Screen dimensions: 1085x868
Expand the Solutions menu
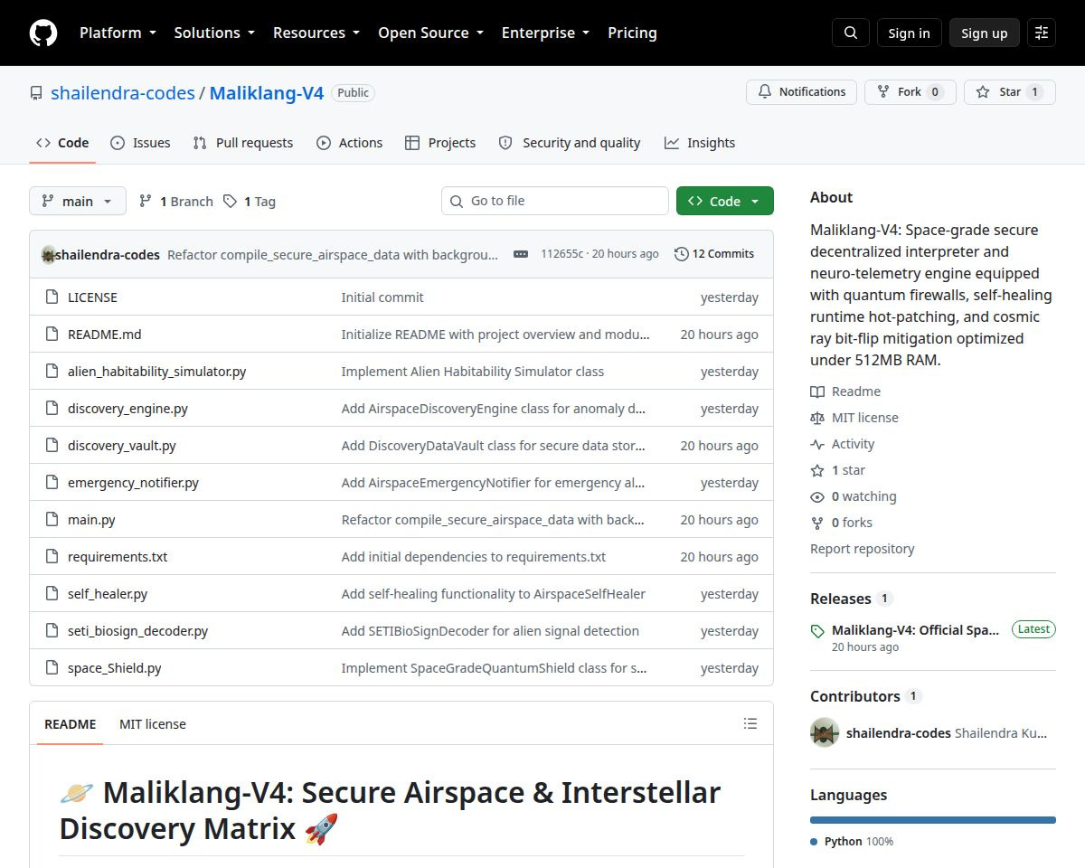[214, 33]
